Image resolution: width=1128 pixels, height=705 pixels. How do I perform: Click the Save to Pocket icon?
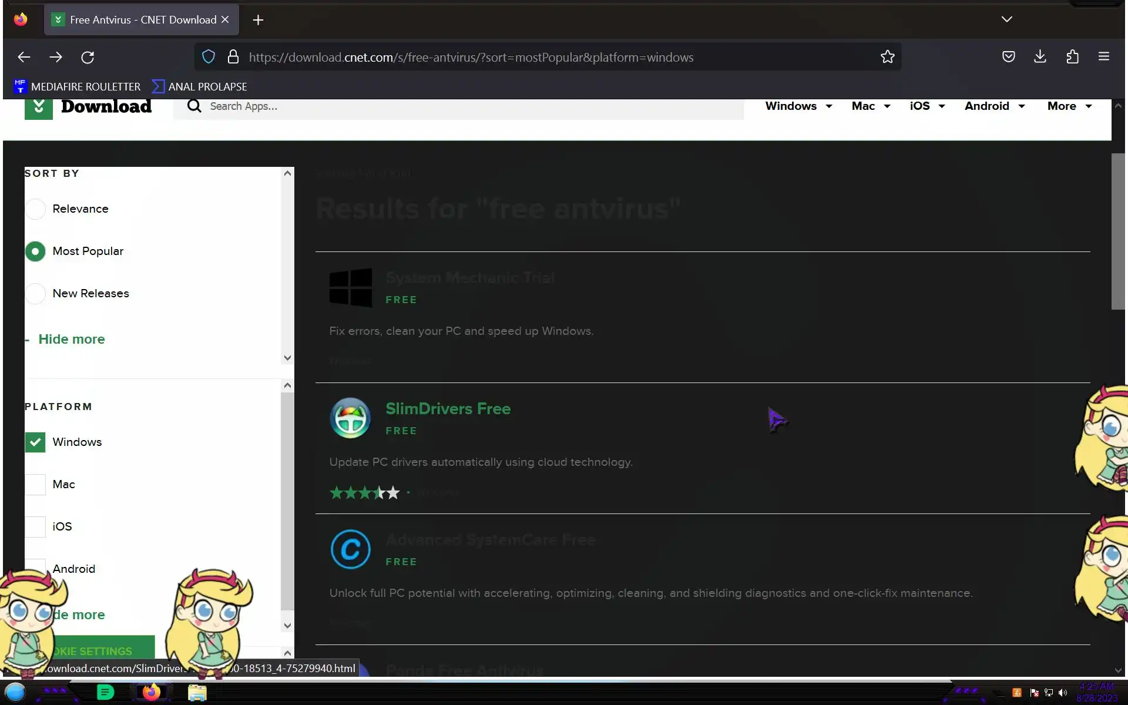click(x=1008, y=57)
